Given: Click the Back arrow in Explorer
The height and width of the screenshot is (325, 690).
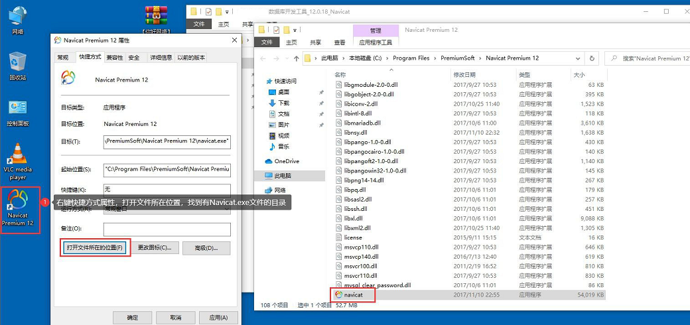Looking at the screenshot, I should [x=263, y=58].
